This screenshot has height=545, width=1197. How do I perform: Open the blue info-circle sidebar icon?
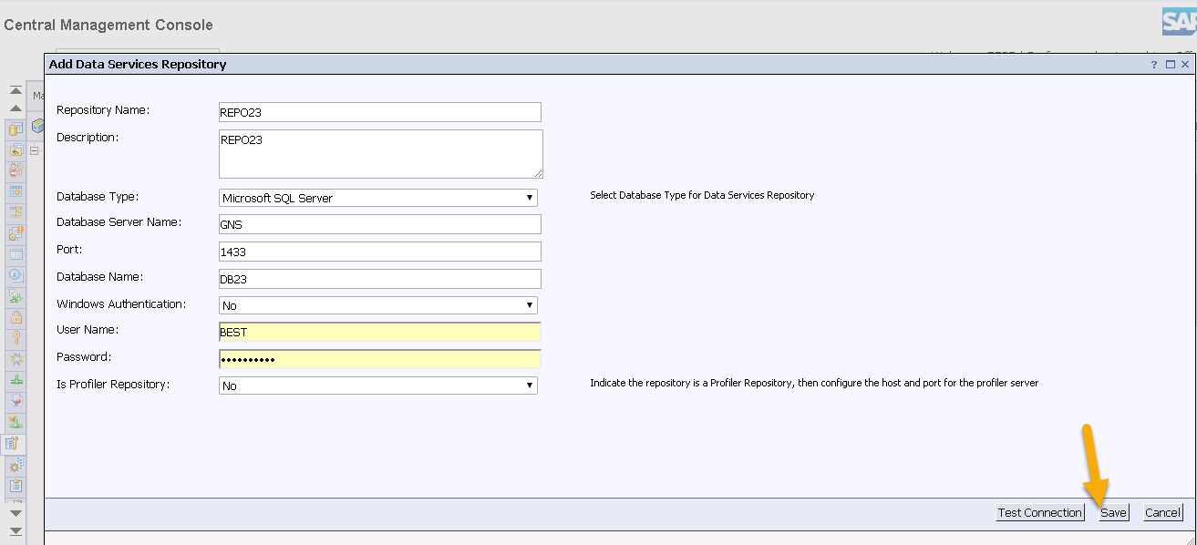(15, 275)
